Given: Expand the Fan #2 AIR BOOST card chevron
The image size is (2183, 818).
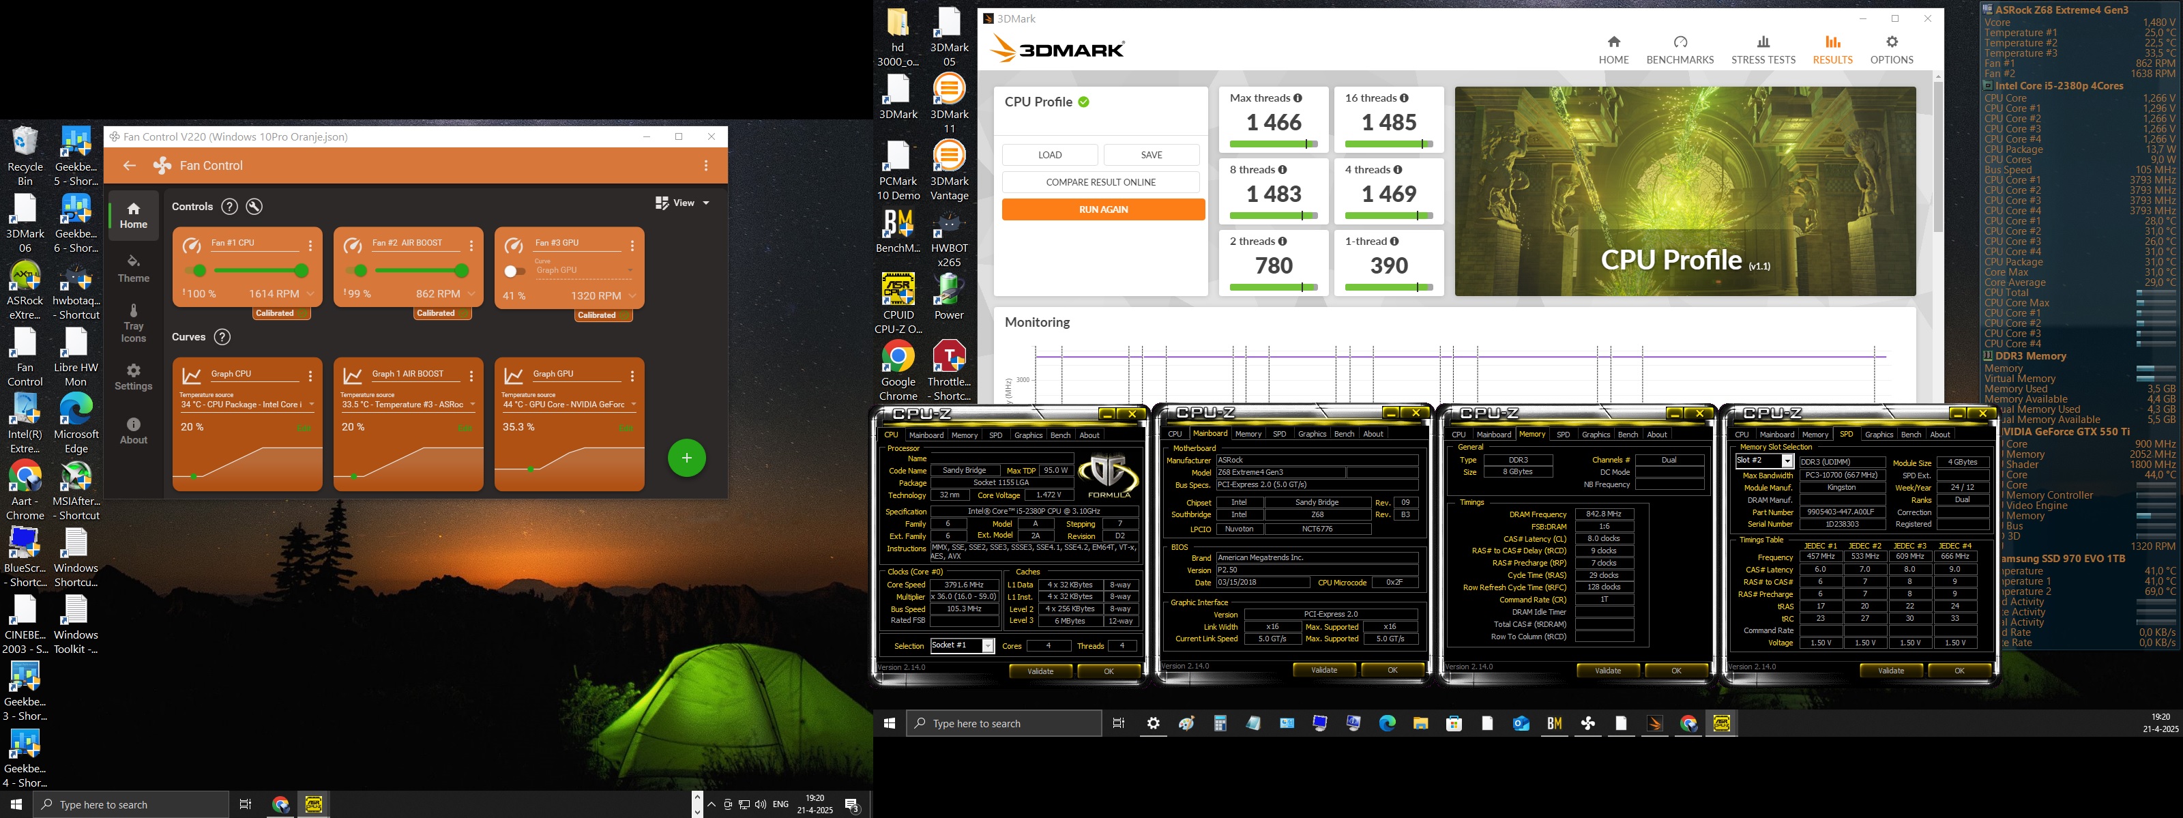Looking at the screenshot, I should (472, 294).
